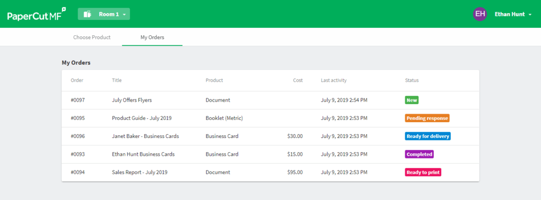Select Sales Report - July 2019 title

(139, 172)
